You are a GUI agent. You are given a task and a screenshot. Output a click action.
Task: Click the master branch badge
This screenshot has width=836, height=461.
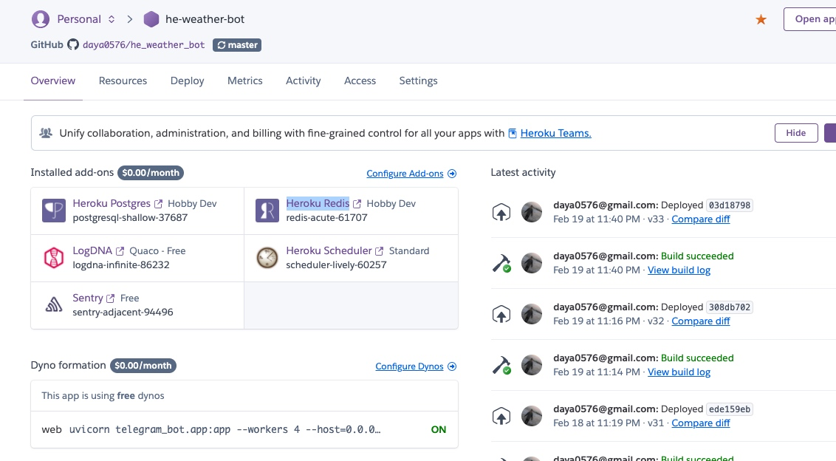coord(237,45)
